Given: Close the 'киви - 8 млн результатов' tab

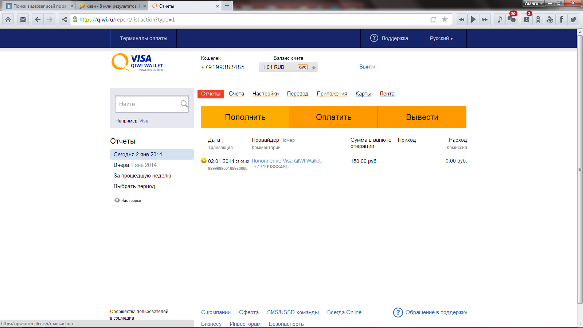Looking at the screenshot, I should click(145, 6).
